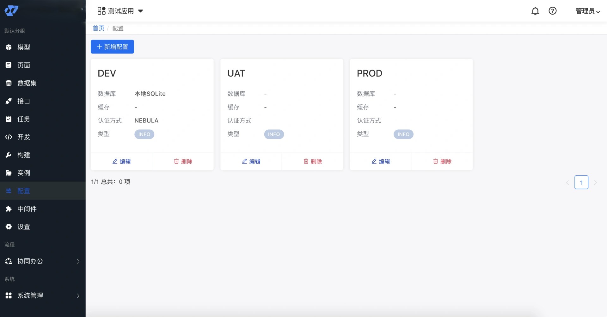Click the NEBULA authentication value
The width and height of the screenshot is (607, 317).
tap(146, 121)
